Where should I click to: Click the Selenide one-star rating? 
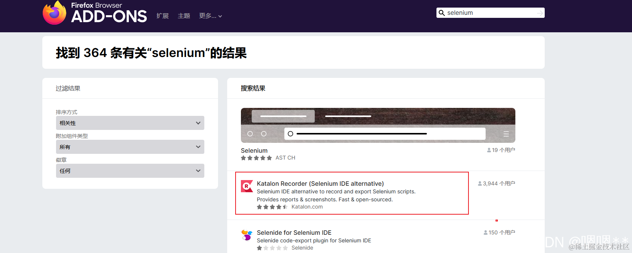point(272,248)
